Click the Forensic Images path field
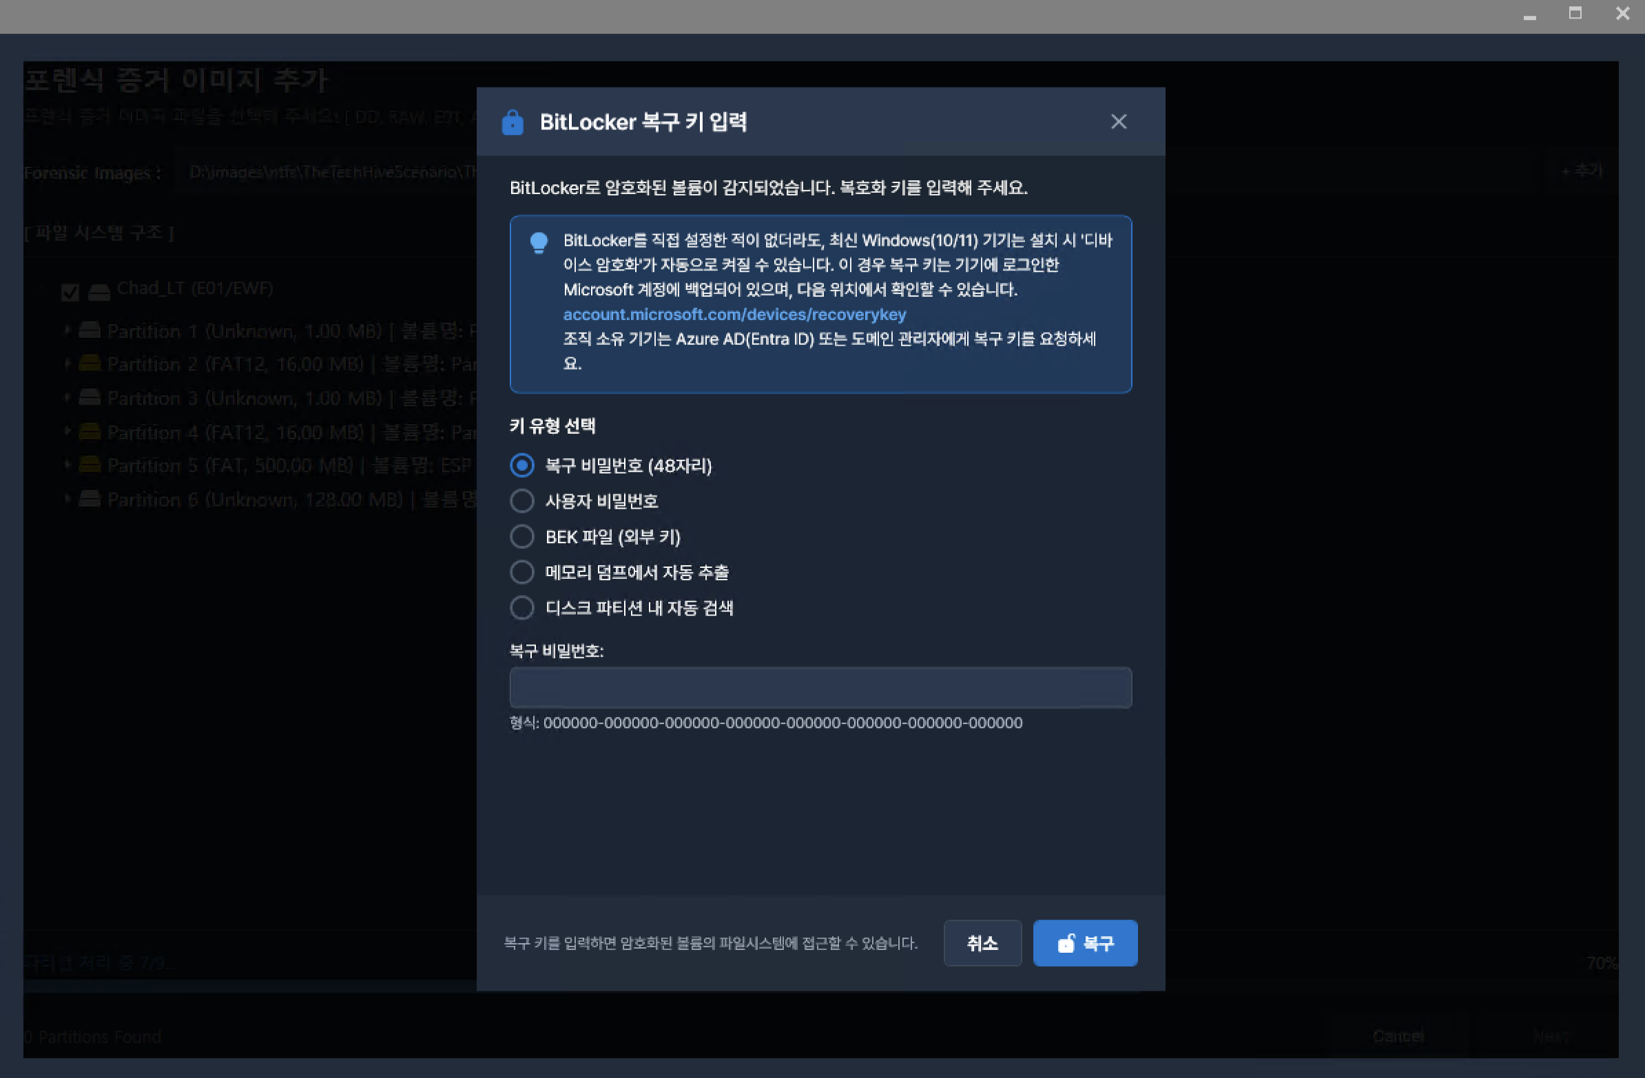Viewport: 1645px width, 1078px height. [x=325, y=172]
